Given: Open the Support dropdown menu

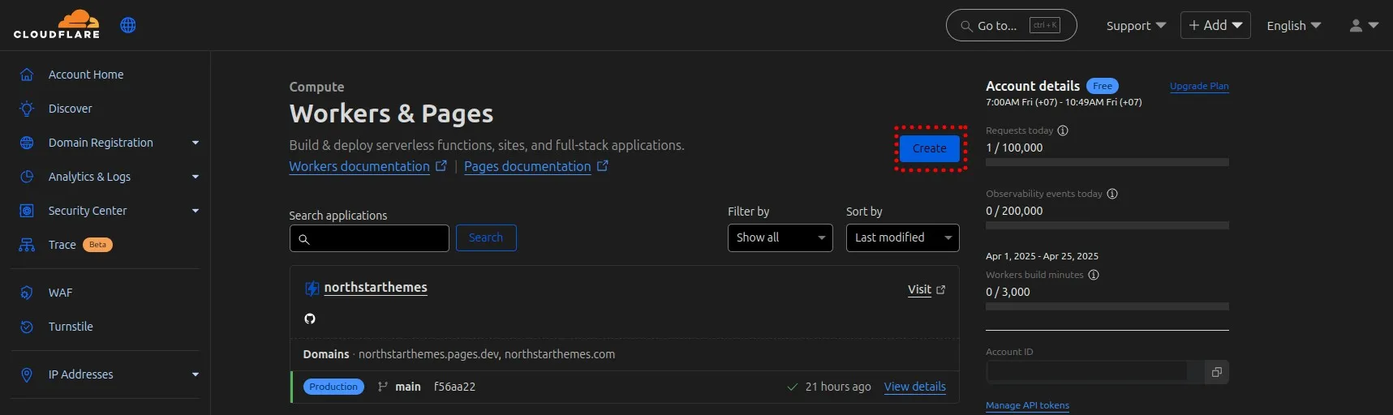Looking at the screenshot, I should pyautogui.click(x=1136, y=26).
